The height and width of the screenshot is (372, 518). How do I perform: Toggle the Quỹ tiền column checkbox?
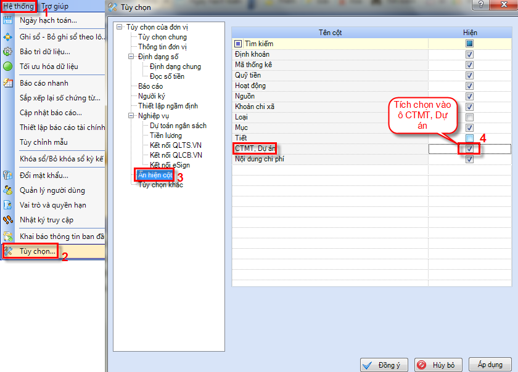(x=469, y=75)
